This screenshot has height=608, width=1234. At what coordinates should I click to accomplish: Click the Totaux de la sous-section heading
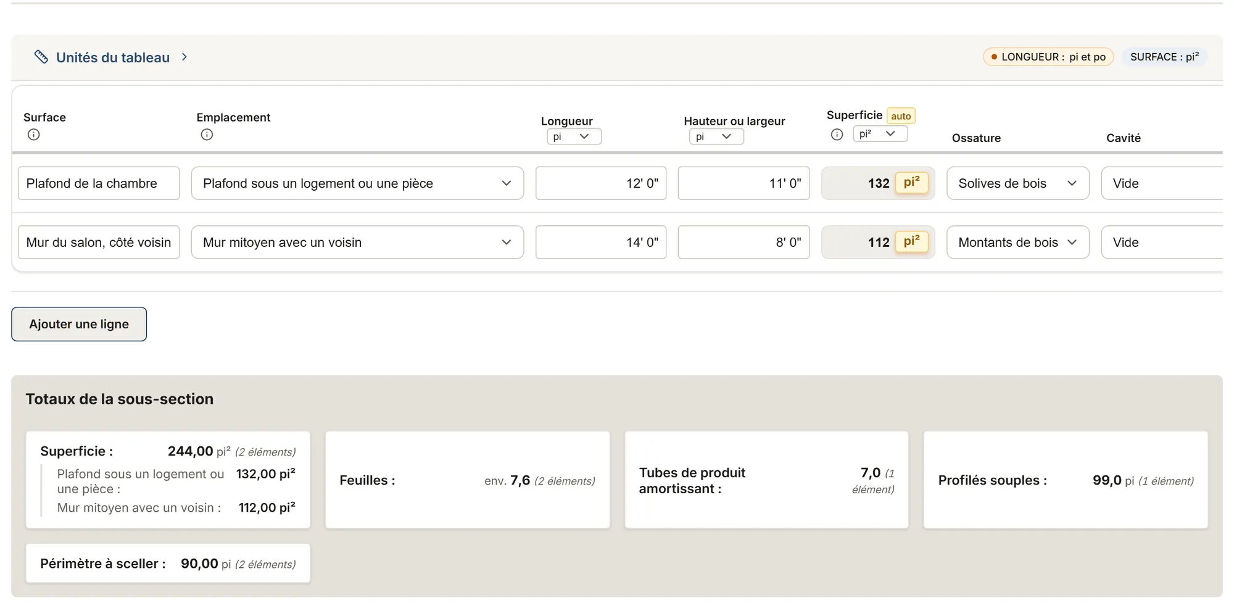pos(120,399)
